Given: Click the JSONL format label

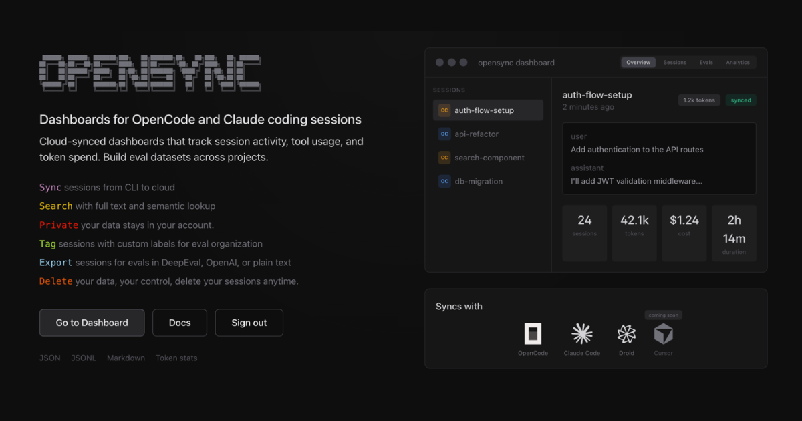Looking at the screenshot, I should 84,358.
